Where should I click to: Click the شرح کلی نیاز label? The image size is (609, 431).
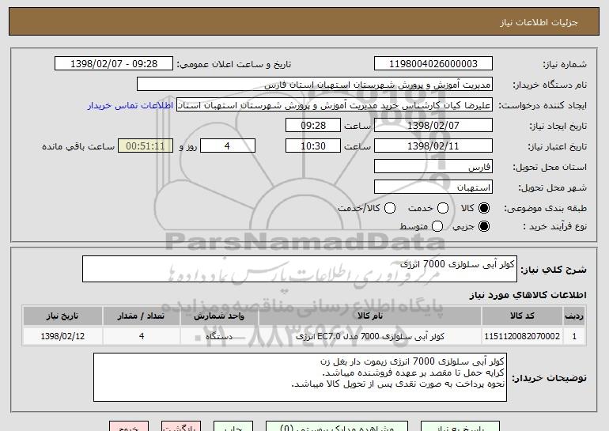coord(554,270)
